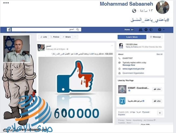Click the search magnifier icon
This screenshot has height=133, width=176.
point(78,29)
